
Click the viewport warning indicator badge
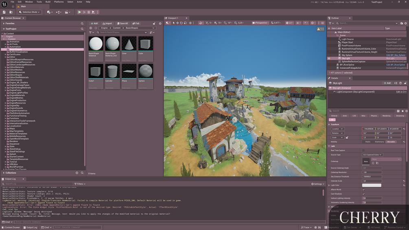coord(320,29)
